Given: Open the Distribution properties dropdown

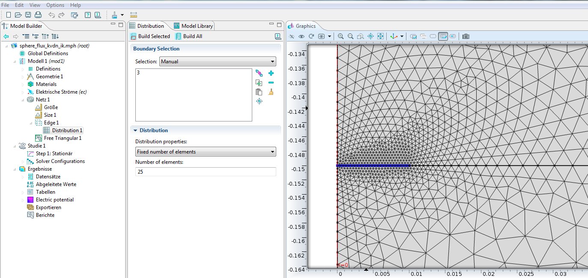Looking at the screenshot, I should 206,152.
